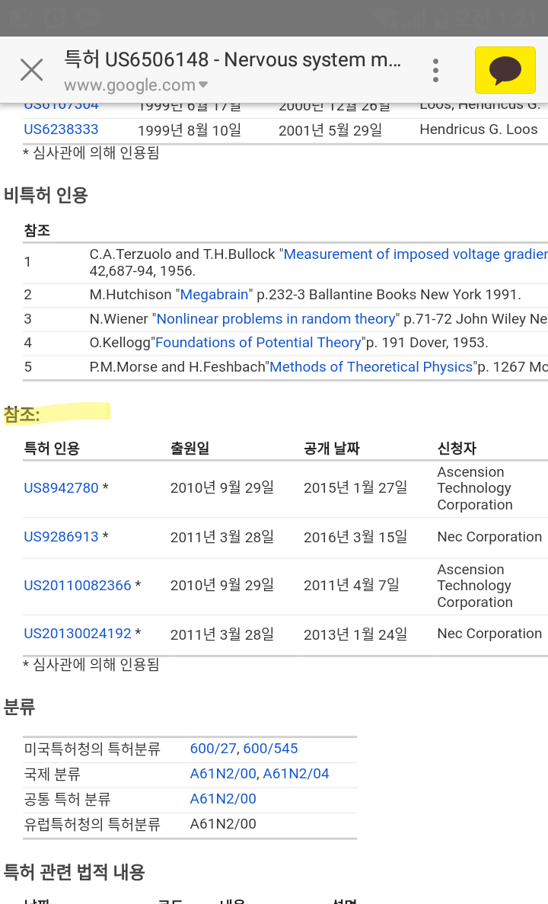Select the '미국특허청의 특허분류' label

pyautogui.click(x=92, y=749)
